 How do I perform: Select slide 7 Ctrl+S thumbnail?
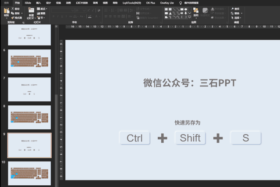29,90
